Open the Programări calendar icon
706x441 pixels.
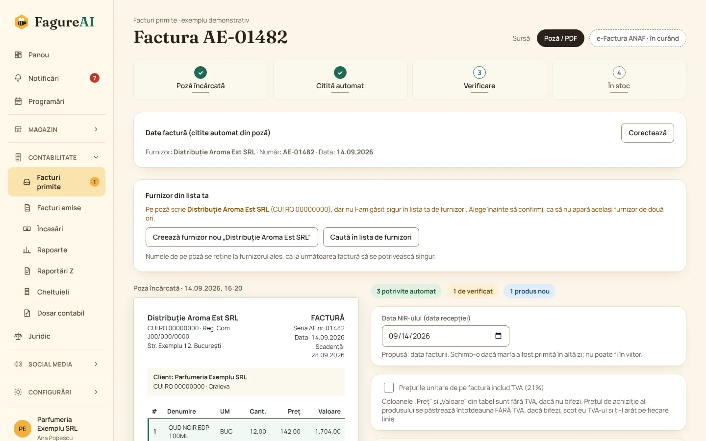pos(18,101)
